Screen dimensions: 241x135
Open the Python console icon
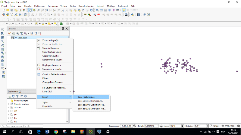tap(132, 14)
